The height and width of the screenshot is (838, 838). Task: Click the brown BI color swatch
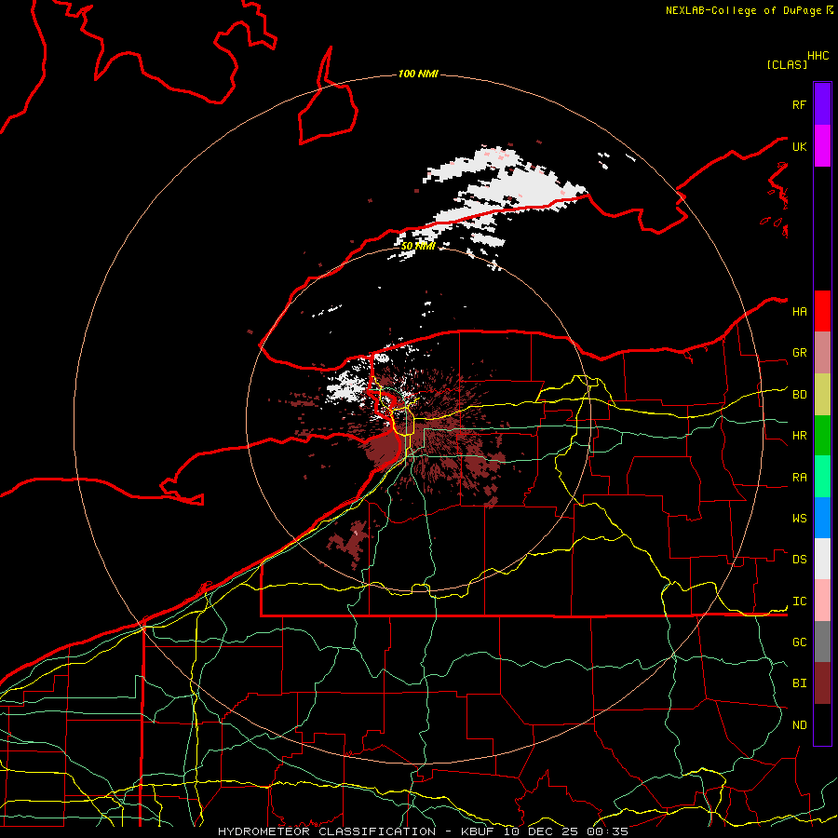[822, 683]
